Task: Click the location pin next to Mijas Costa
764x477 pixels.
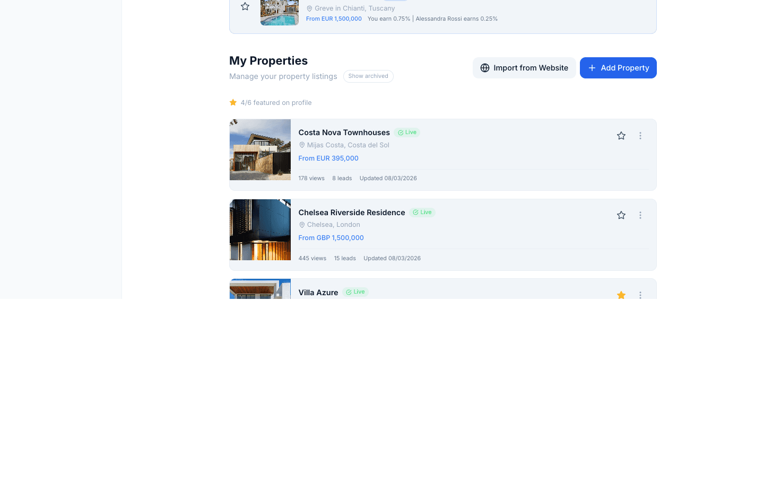Action: pyautogui.click(x=301, y=145)
